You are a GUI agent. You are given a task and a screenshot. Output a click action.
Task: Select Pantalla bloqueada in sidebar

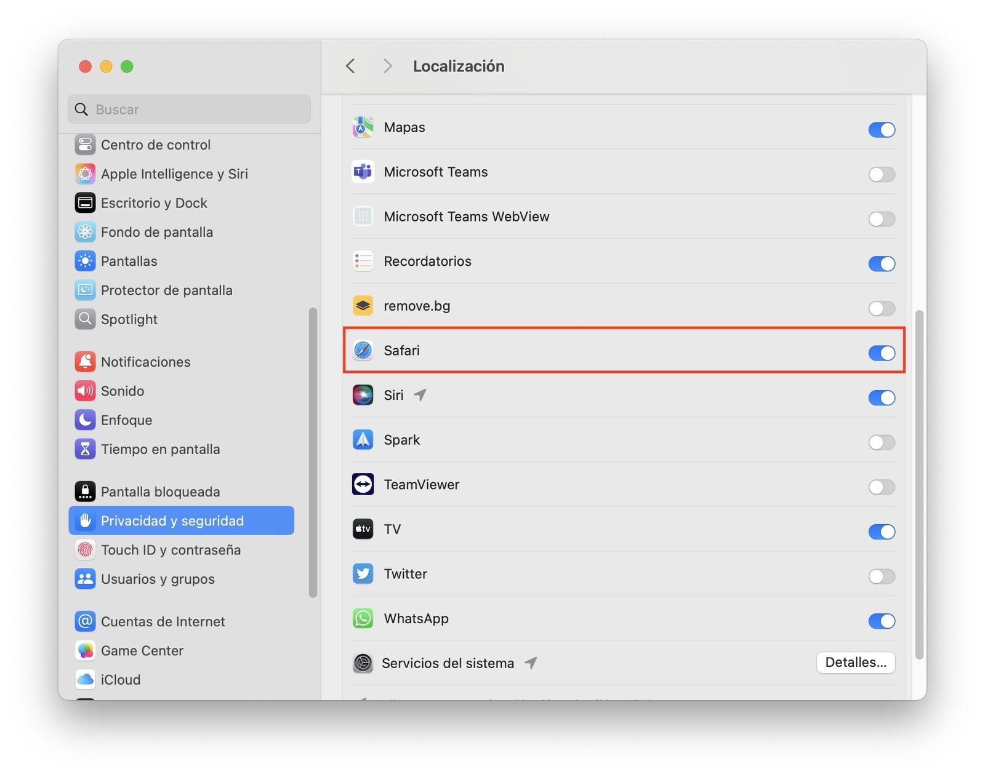(182, 492)
